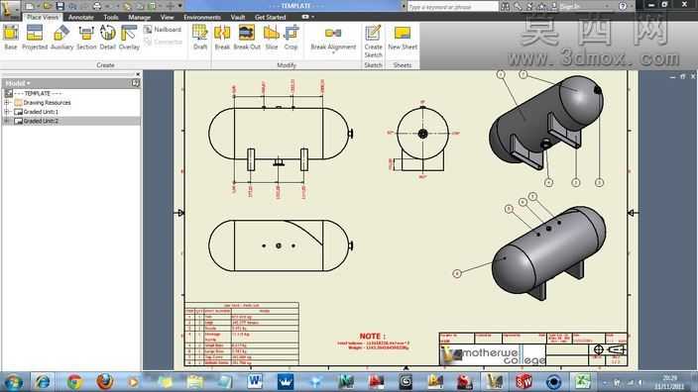Switch to the Get Started tab

point(271,17)
